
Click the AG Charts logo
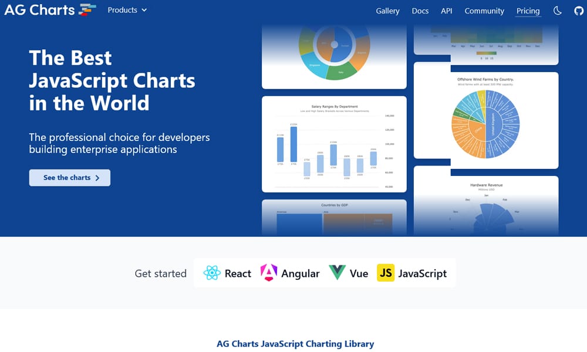(41, 10)
